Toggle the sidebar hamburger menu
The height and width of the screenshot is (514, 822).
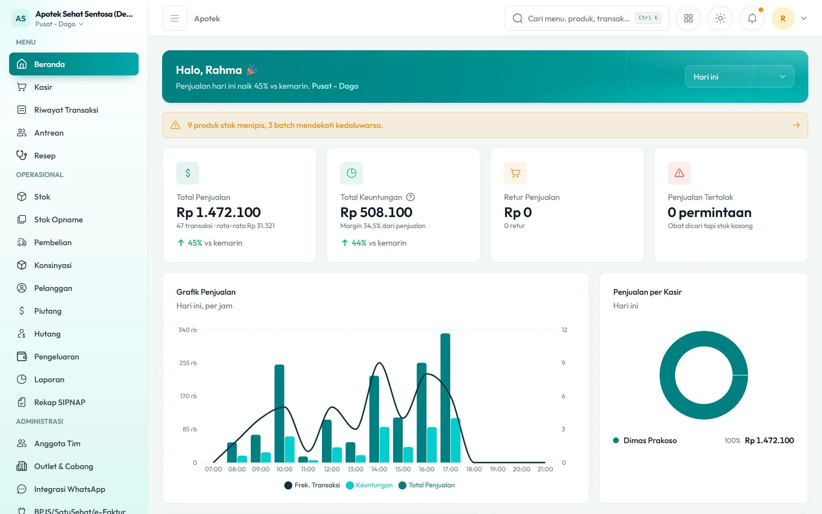175,18
